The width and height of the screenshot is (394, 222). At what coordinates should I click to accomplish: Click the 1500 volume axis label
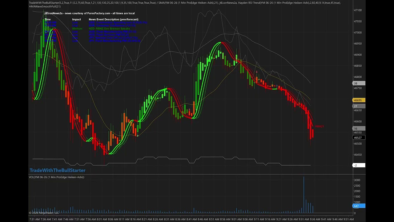click(357, 197)
